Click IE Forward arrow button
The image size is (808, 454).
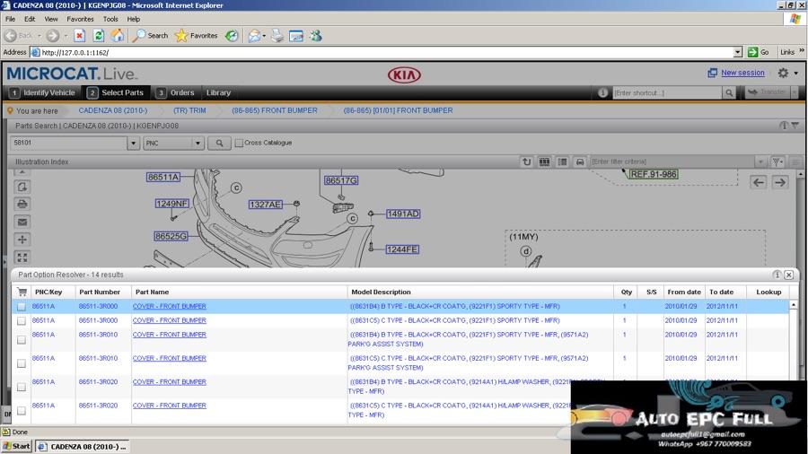[53, 36]
